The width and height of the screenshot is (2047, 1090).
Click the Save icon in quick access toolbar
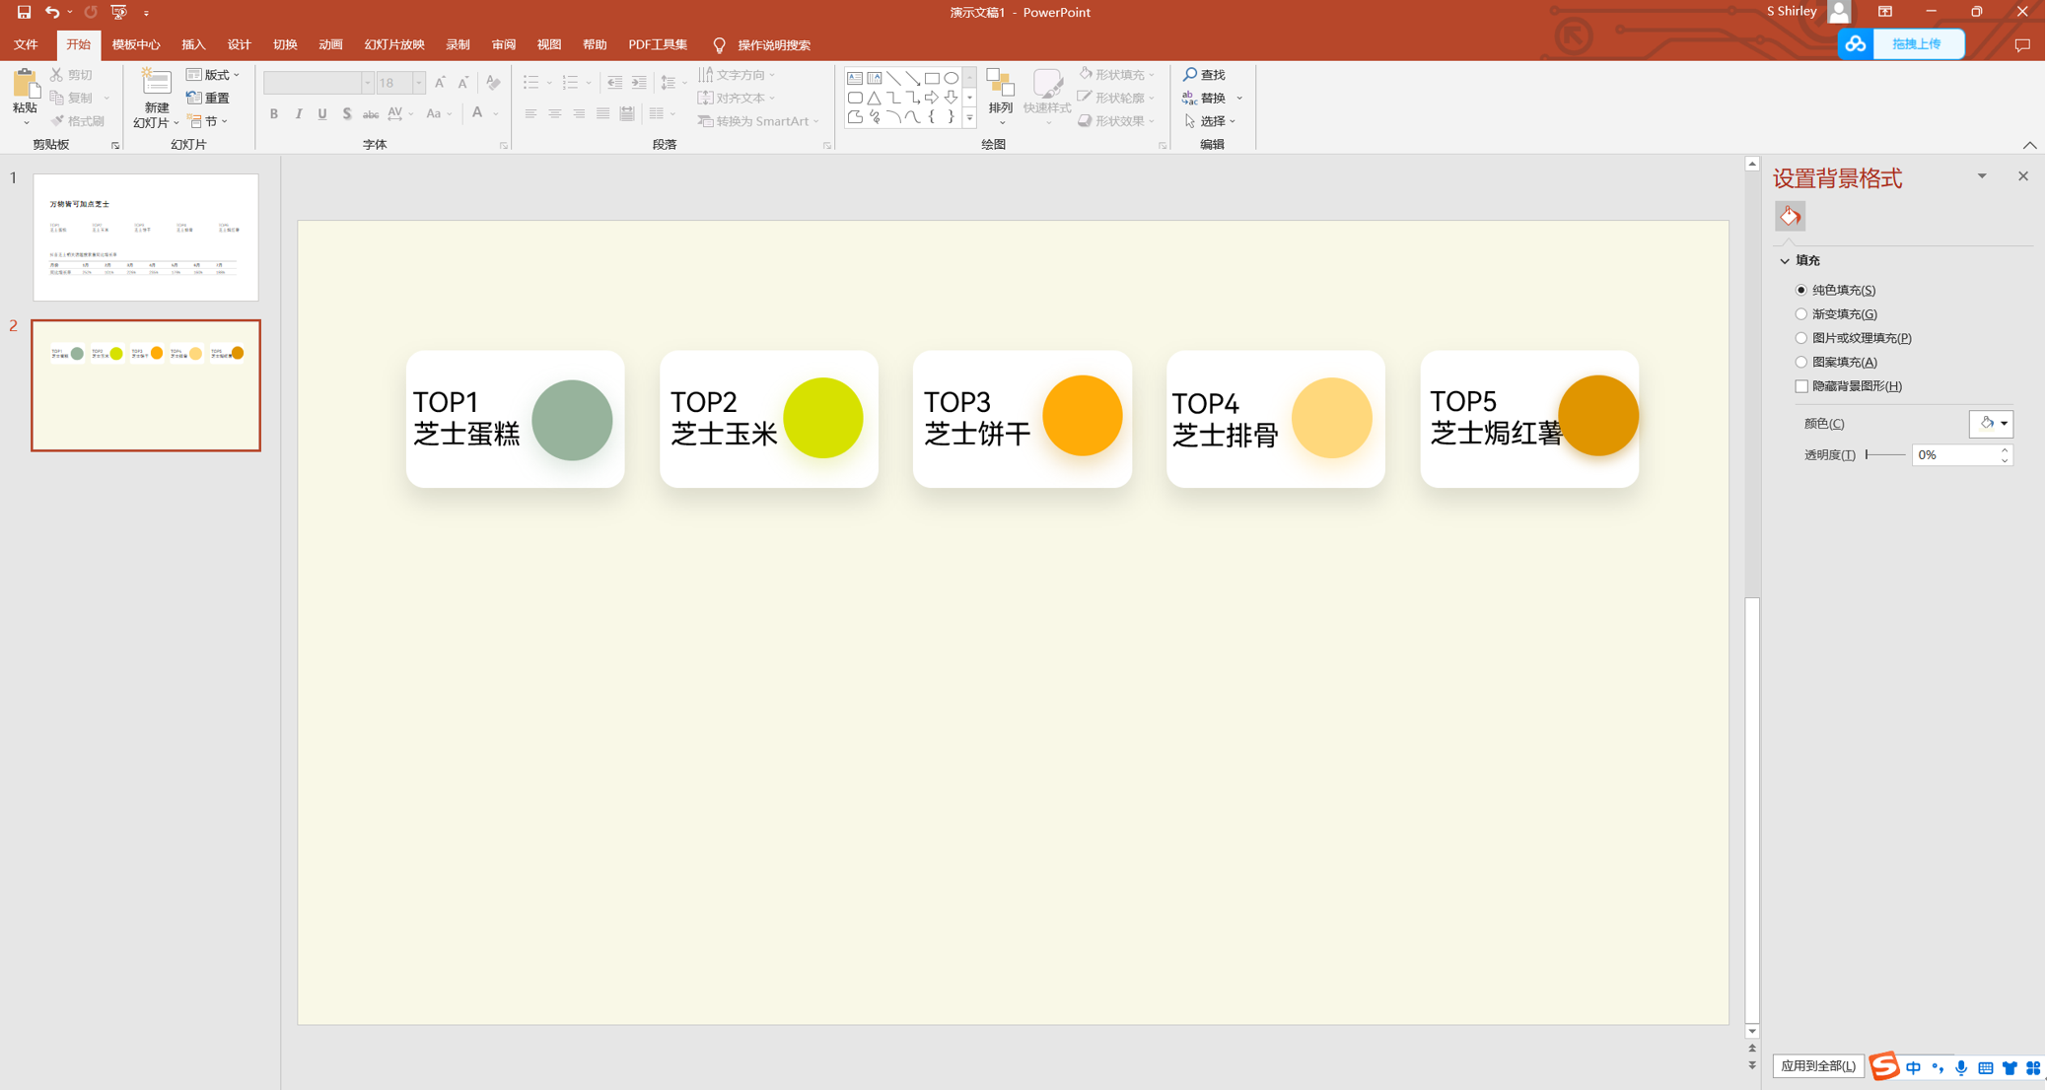(24, 12)
